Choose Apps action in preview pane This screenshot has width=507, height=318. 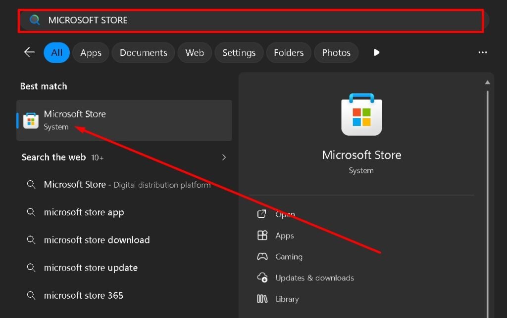click(x=285, y=236)
